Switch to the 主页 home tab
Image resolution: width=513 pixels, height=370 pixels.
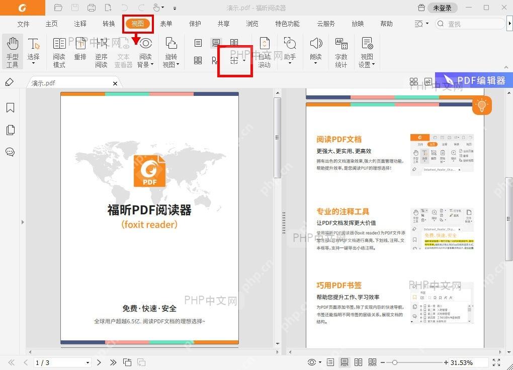click(52, 24)
